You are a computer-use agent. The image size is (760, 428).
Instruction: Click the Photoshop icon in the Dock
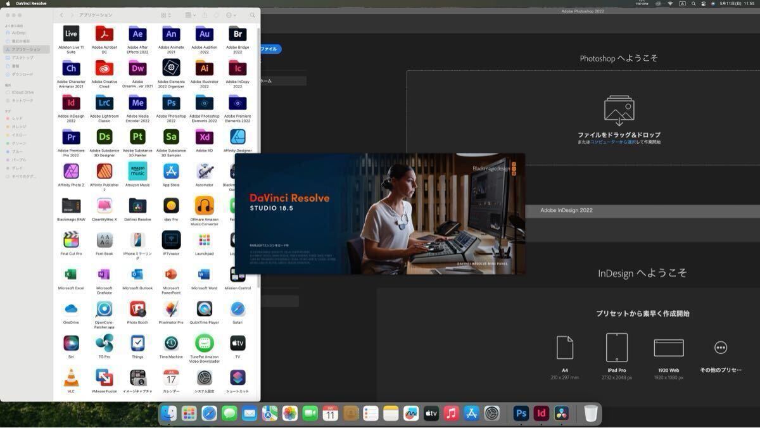point(521,413)
